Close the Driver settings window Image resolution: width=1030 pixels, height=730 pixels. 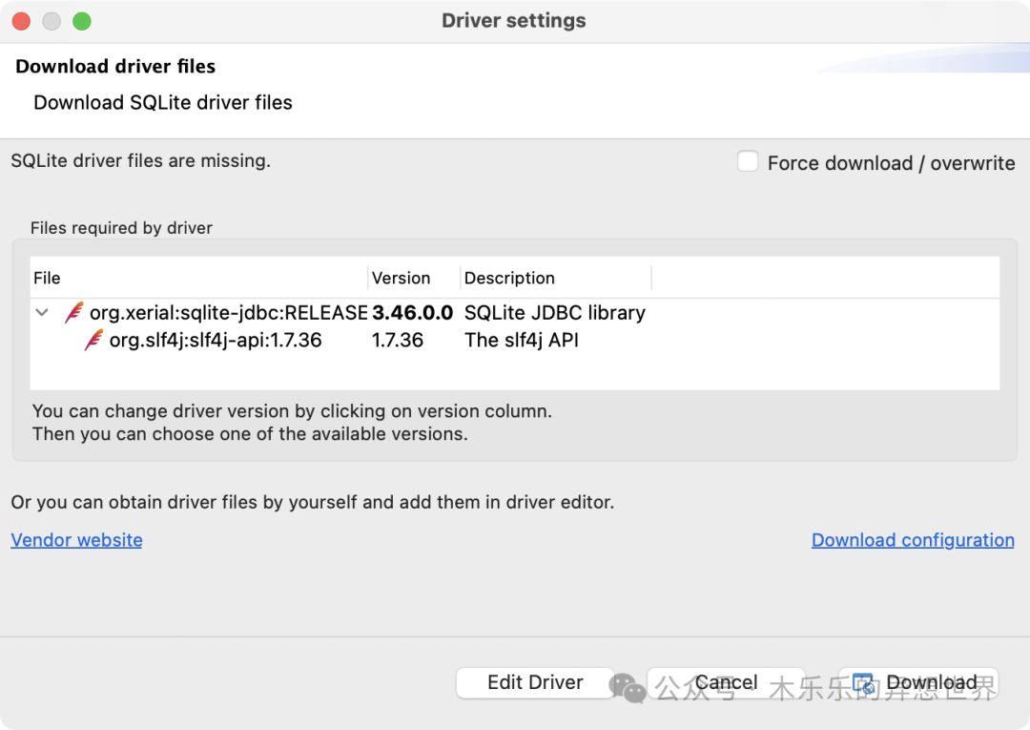point(22,21)
